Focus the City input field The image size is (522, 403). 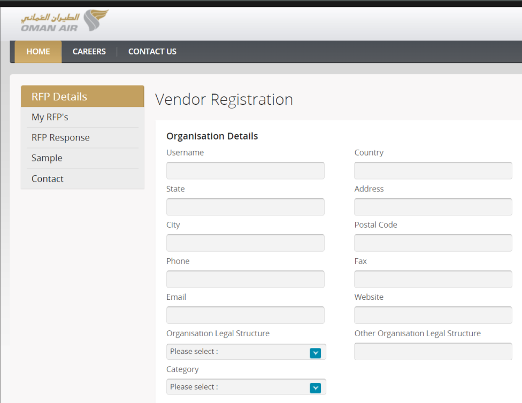(x=245, y=243)
